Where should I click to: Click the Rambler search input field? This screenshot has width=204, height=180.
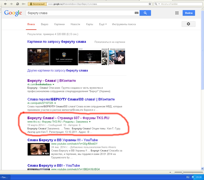[x=181, y=4]
